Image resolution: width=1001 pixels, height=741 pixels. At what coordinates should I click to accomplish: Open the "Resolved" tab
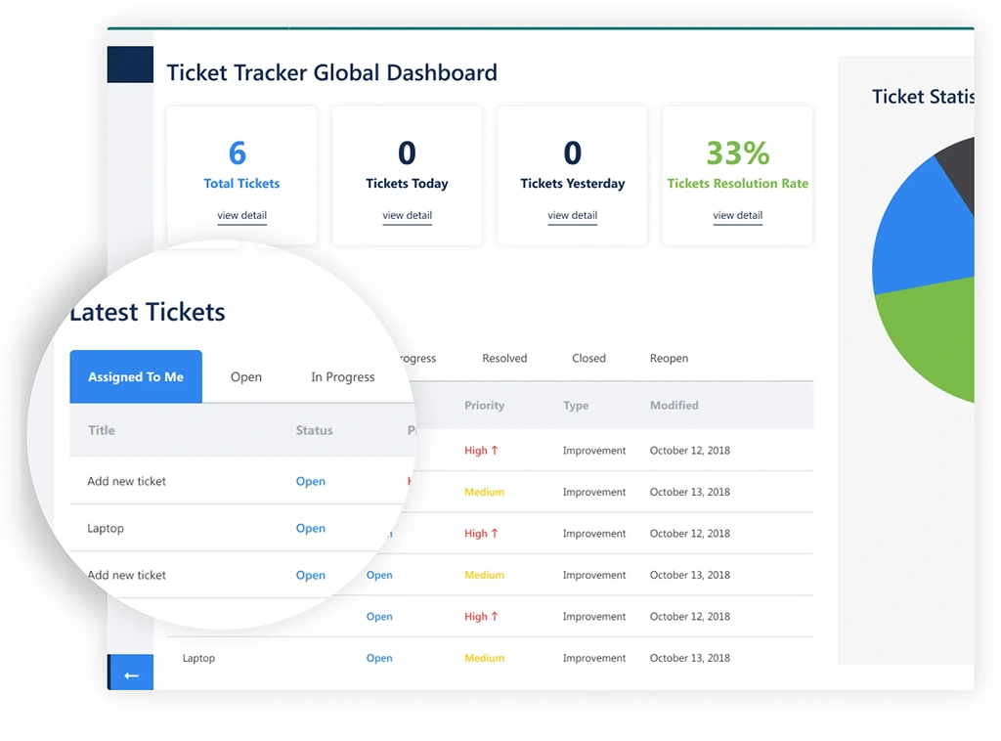click(504, 358)
